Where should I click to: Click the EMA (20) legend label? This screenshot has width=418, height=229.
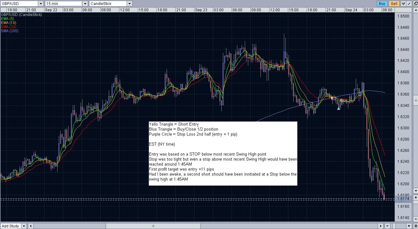(8, 27)
